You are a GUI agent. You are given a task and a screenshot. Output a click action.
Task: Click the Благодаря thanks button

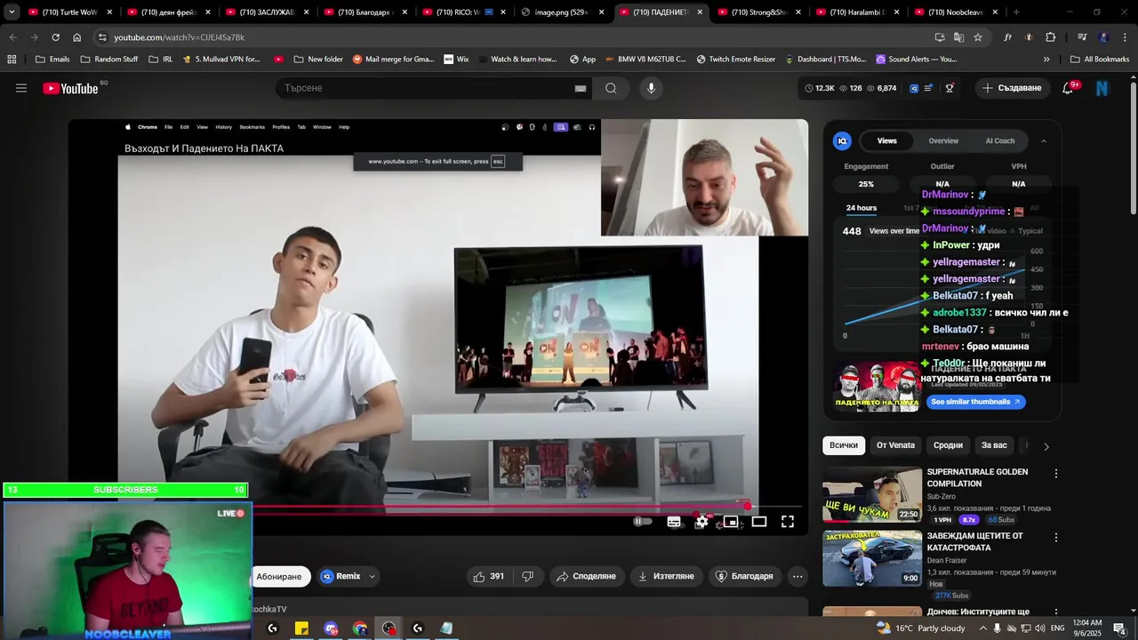coord(745,576)
